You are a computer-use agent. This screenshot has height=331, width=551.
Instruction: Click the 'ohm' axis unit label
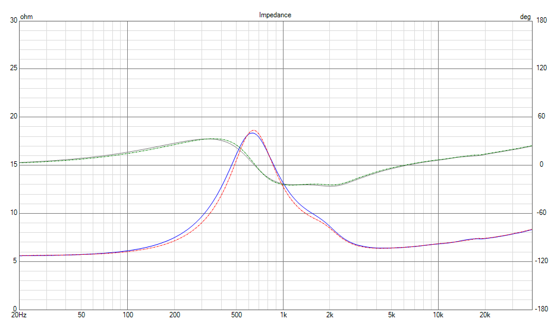pos(26,17)
